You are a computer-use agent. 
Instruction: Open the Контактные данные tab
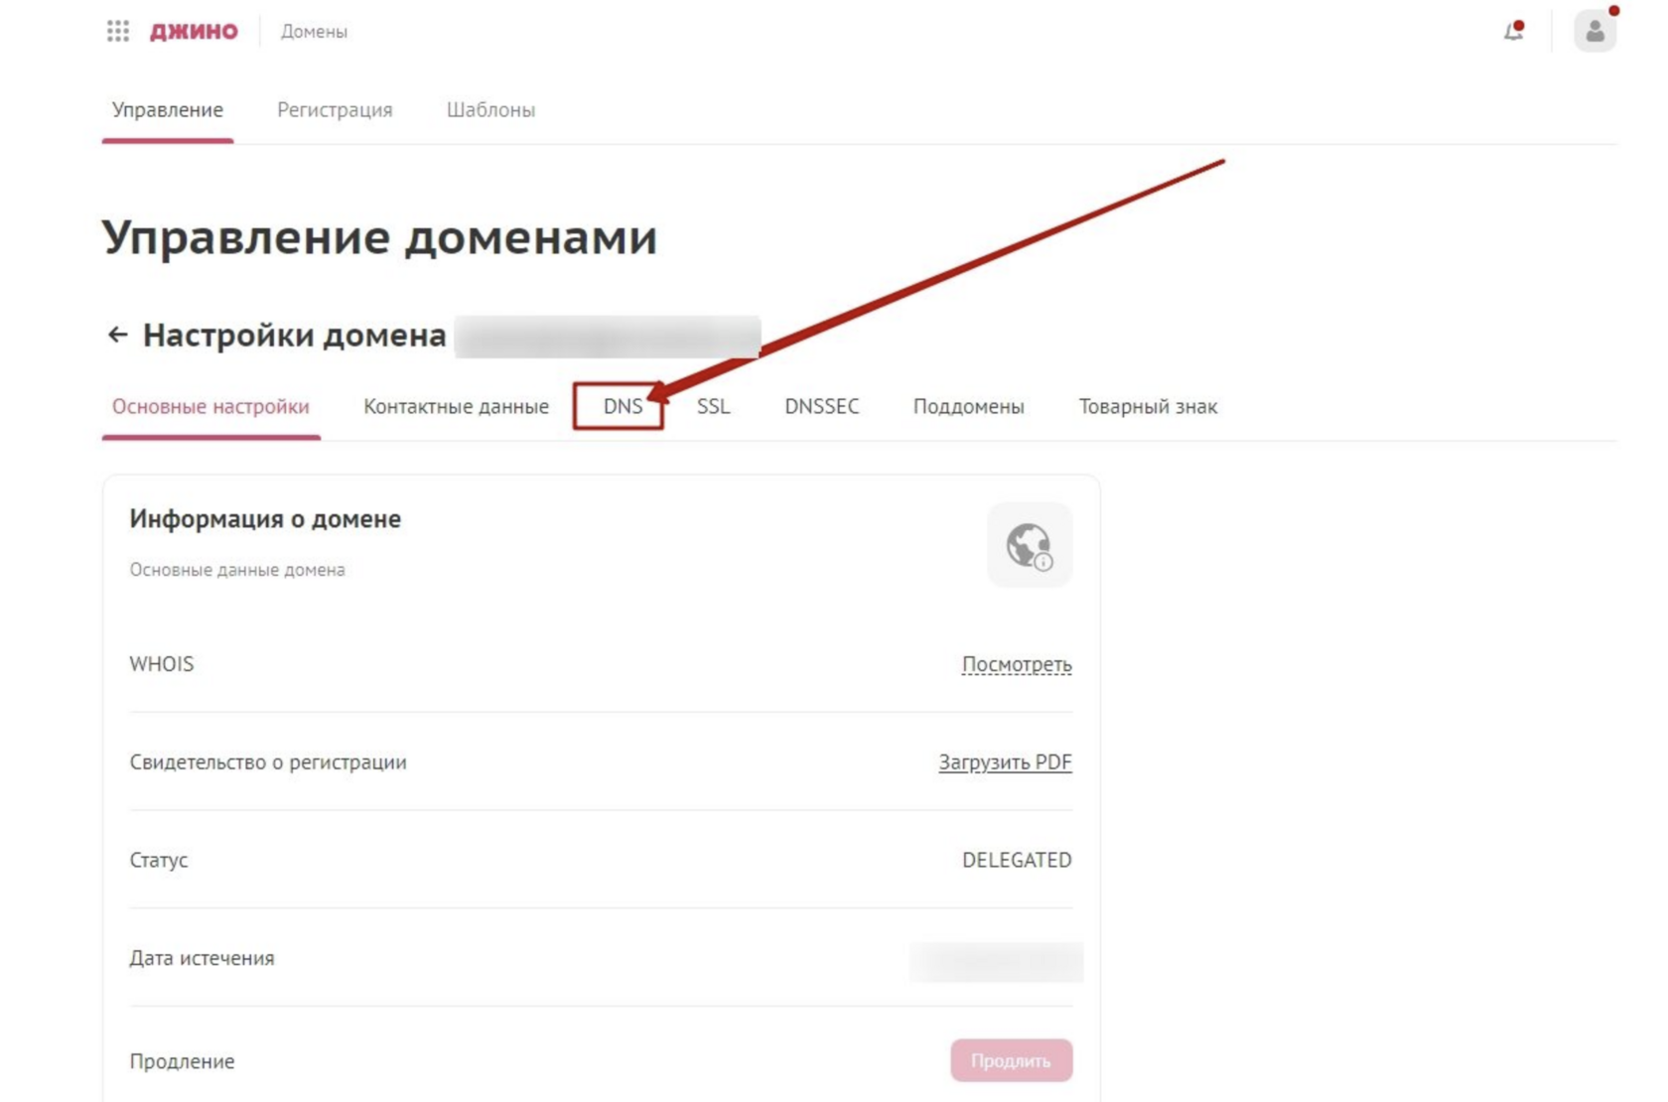pos(456,407)
